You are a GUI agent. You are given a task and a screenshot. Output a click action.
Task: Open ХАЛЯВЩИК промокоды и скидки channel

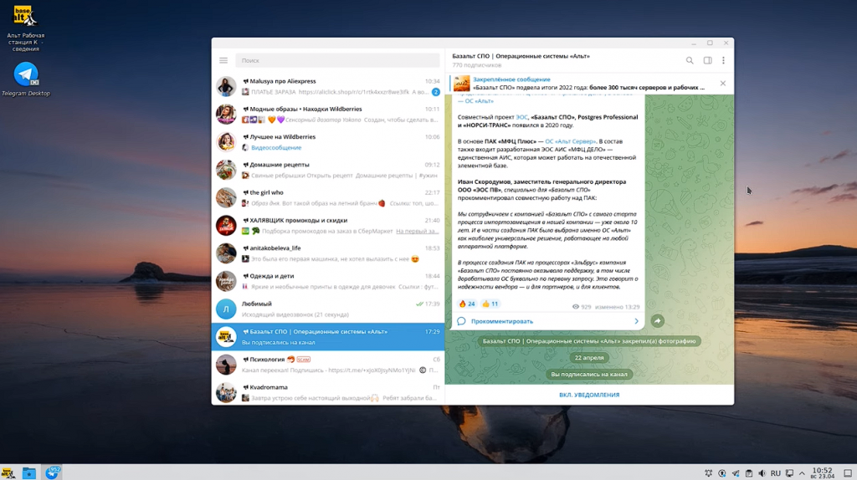328,226
